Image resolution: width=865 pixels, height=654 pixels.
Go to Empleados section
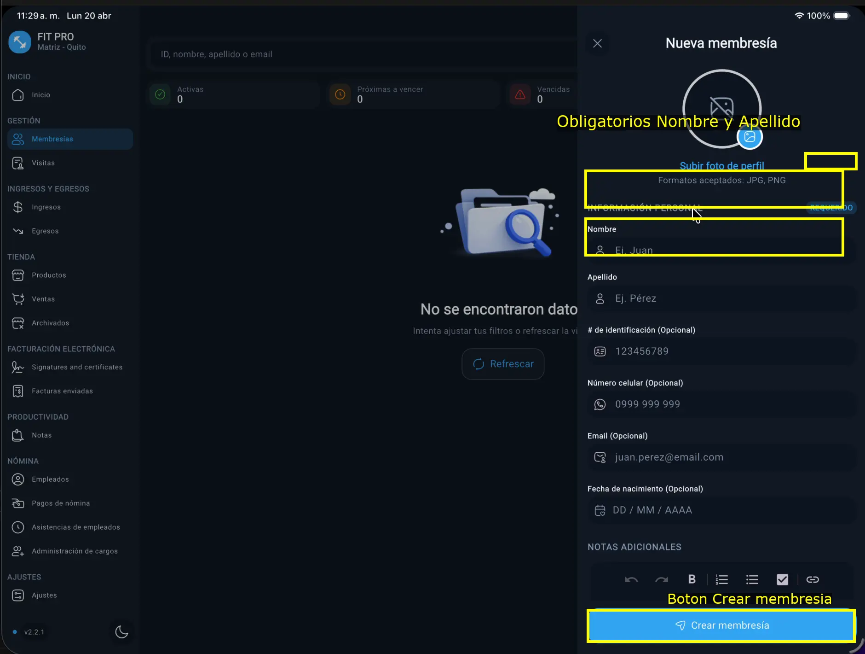[x=50, y=479]
